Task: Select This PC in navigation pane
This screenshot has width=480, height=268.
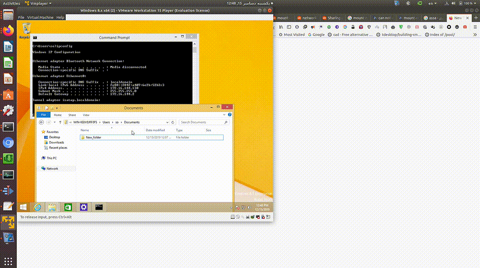Action: 49,158
